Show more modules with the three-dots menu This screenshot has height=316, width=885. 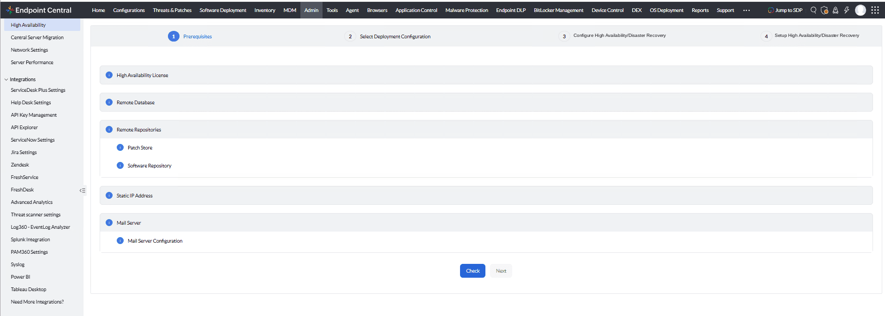click(x=747, y=10)
